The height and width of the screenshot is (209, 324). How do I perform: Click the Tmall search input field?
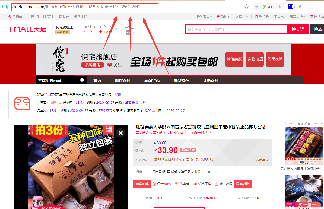236,29
